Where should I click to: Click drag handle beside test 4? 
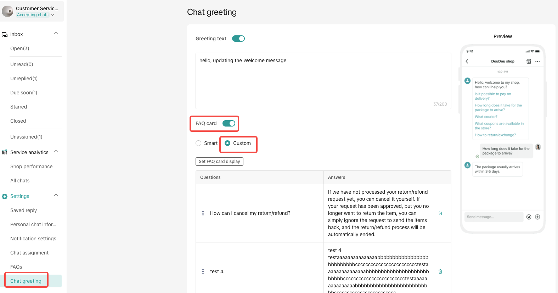203,271
